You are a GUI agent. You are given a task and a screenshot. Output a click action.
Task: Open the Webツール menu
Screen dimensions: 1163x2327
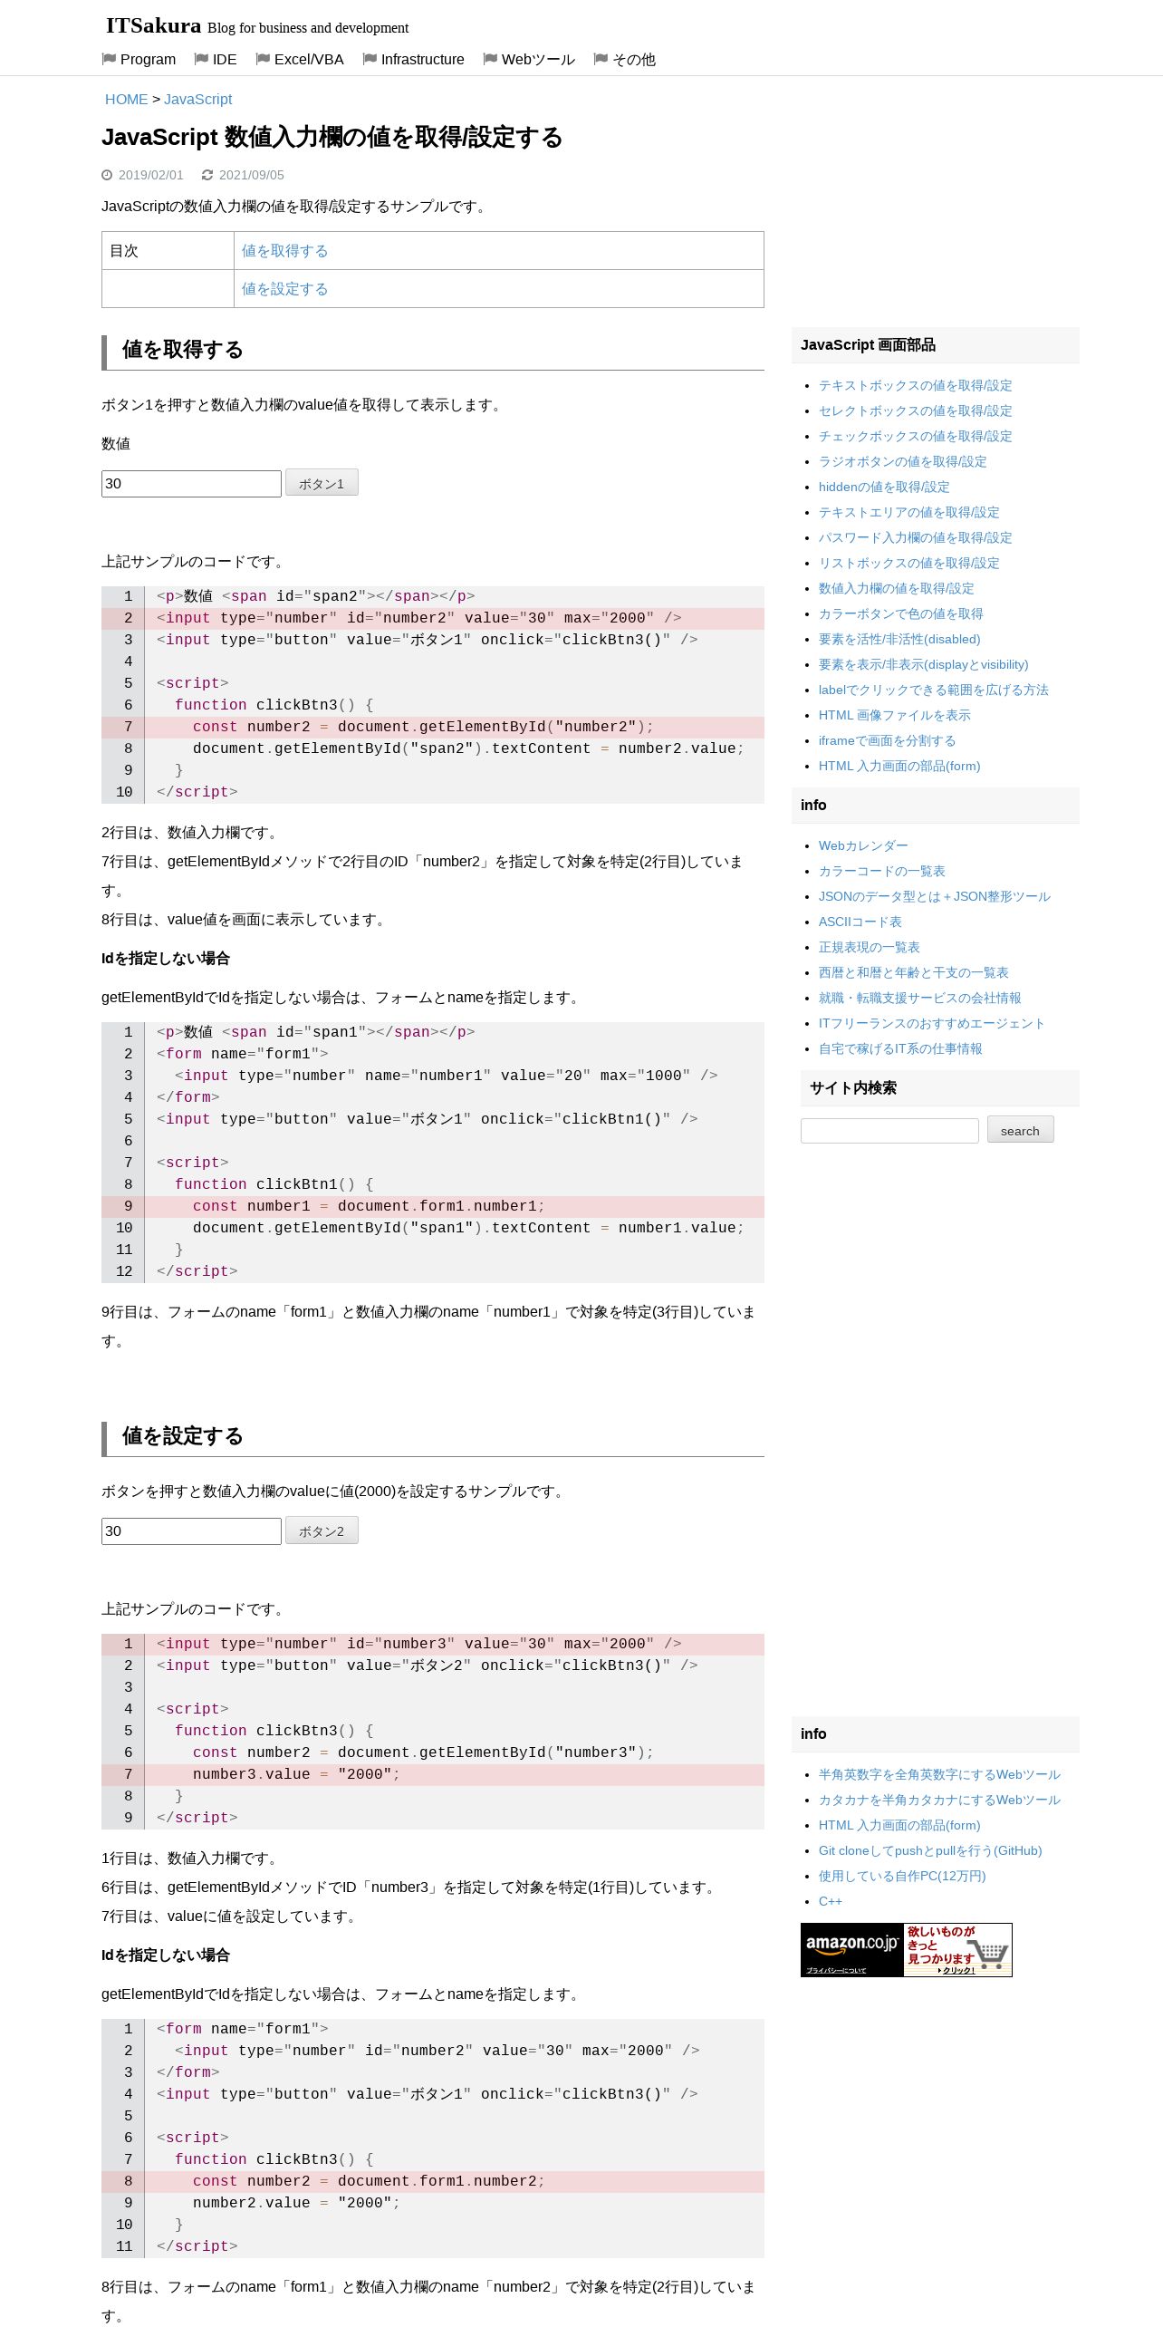(x=538, y=60)
